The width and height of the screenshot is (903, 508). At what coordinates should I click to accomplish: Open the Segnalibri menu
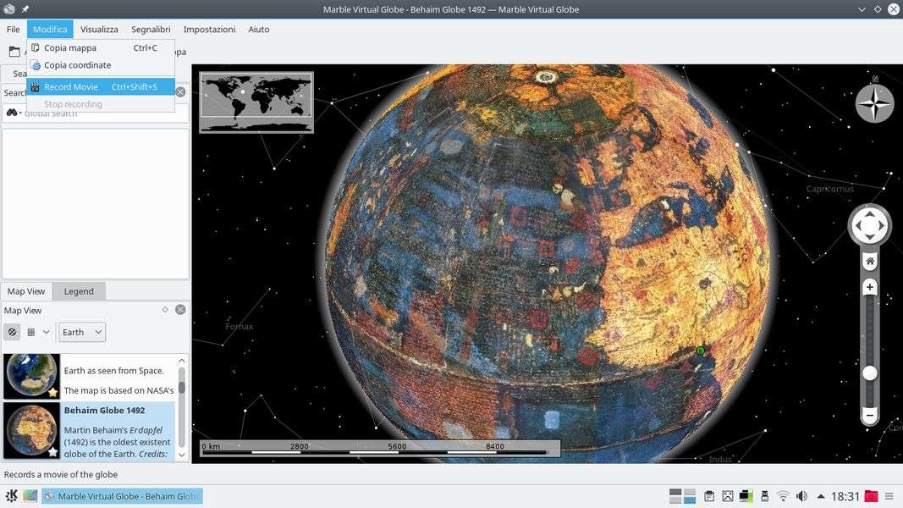click(150, 29)
